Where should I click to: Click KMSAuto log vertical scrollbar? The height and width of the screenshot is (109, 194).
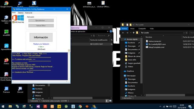(x=69, y=66)
